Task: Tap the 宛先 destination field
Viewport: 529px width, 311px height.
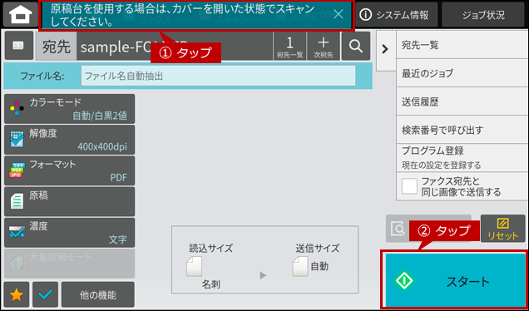Action: click(x=154, y=46)
